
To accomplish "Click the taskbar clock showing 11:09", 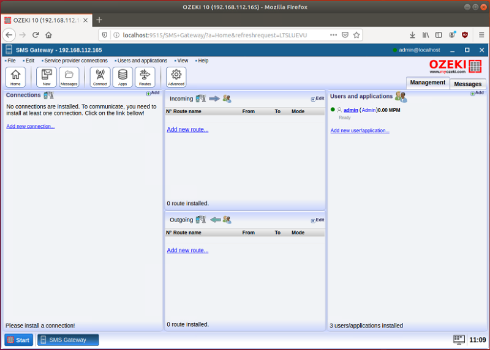I will point(478,340).
